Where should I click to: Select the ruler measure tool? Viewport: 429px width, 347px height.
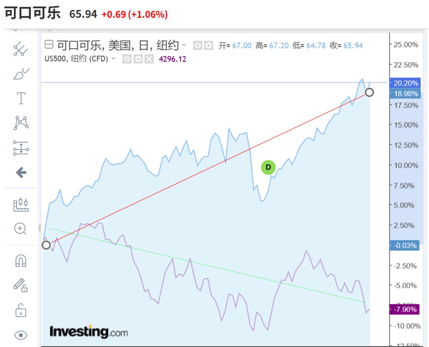21,204
